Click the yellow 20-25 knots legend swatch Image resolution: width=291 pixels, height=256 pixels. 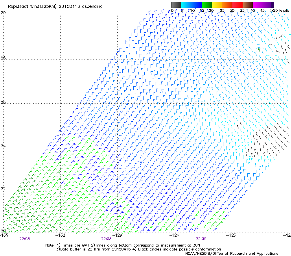217,5
